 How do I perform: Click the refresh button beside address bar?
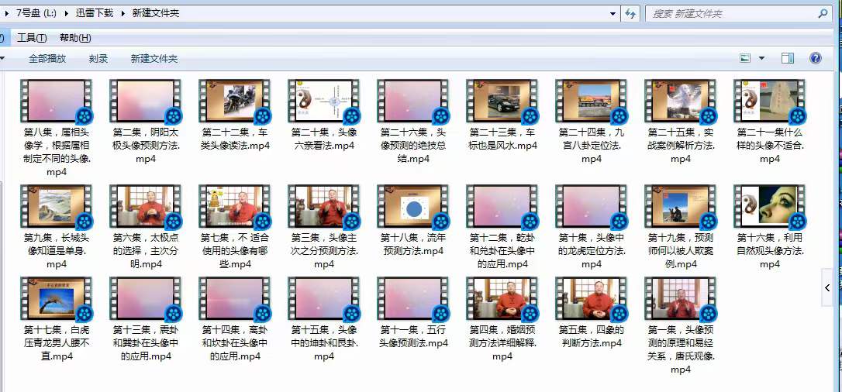click(630, 14)
